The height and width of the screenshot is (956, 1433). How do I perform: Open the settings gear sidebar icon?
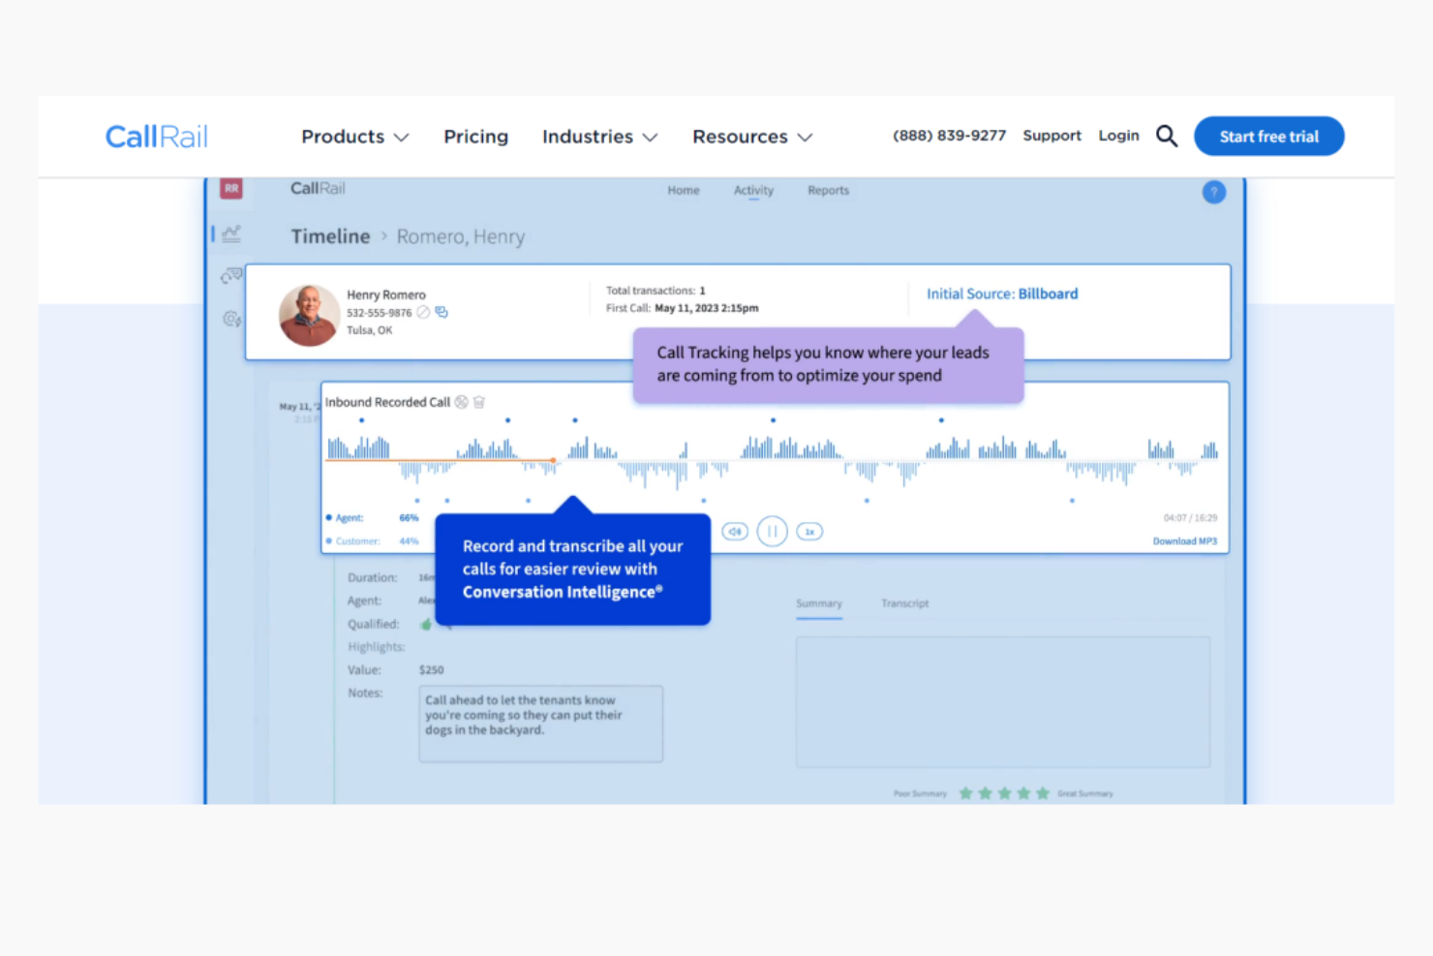[231, 319]
